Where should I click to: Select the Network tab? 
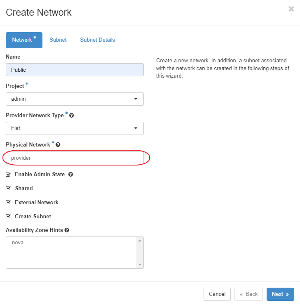click(24, 40)
